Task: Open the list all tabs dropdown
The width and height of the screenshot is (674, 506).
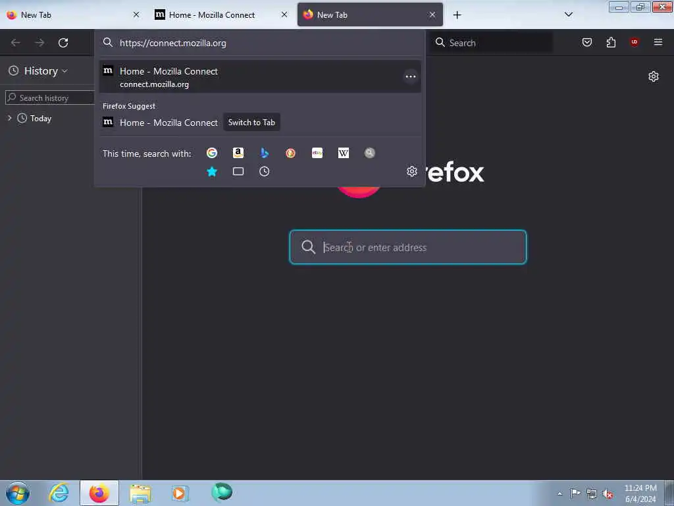Action: coord(568,14)
